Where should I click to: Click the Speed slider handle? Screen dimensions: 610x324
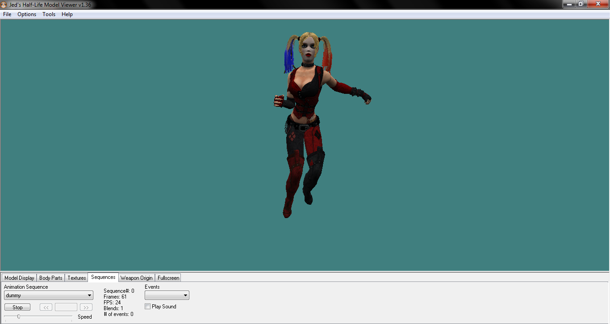(18, 316)
